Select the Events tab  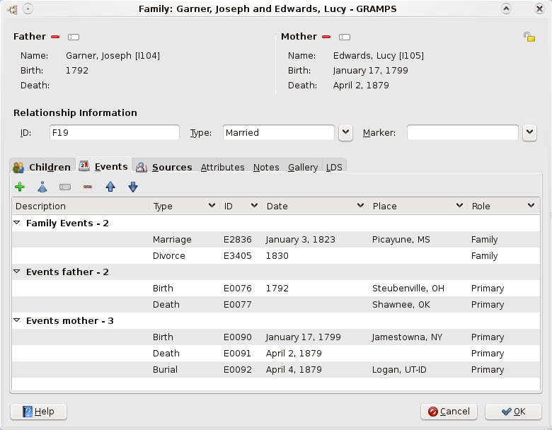[103, 166]
